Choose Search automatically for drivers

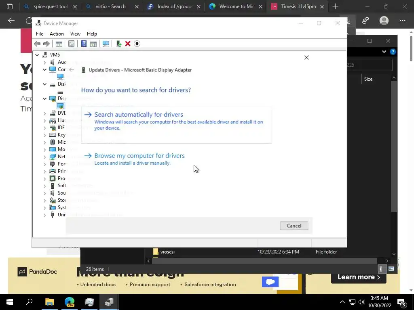click(176, 124)
